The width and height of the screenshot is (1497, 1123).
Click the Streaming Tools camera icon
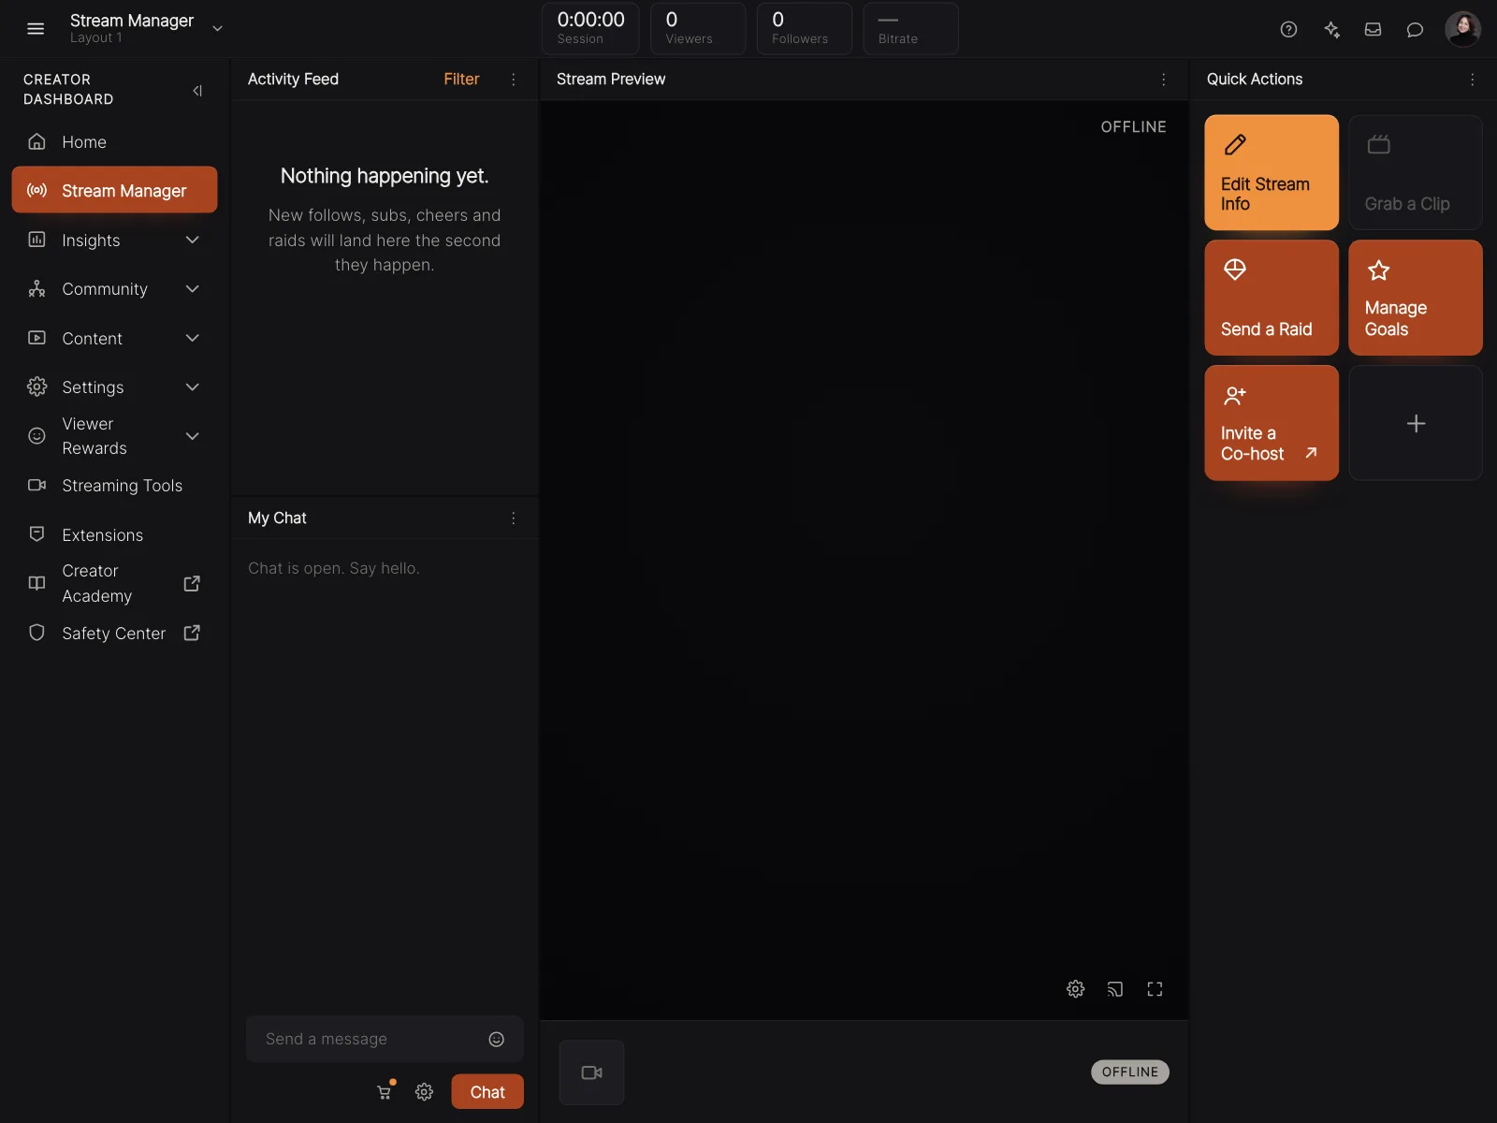click(36, 485)
